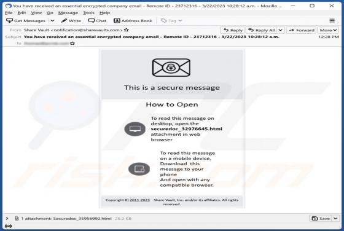The width and height of the screenshot is (344, 231).
Task: Open the Help menu
Action: [x=104, y=13]
